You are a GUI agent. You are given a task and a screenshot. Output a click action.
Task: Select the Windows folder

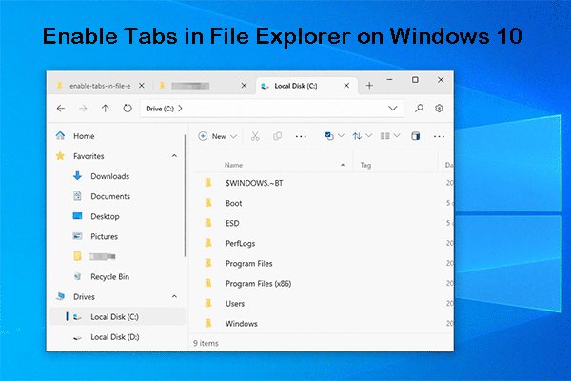coord(241,324)
